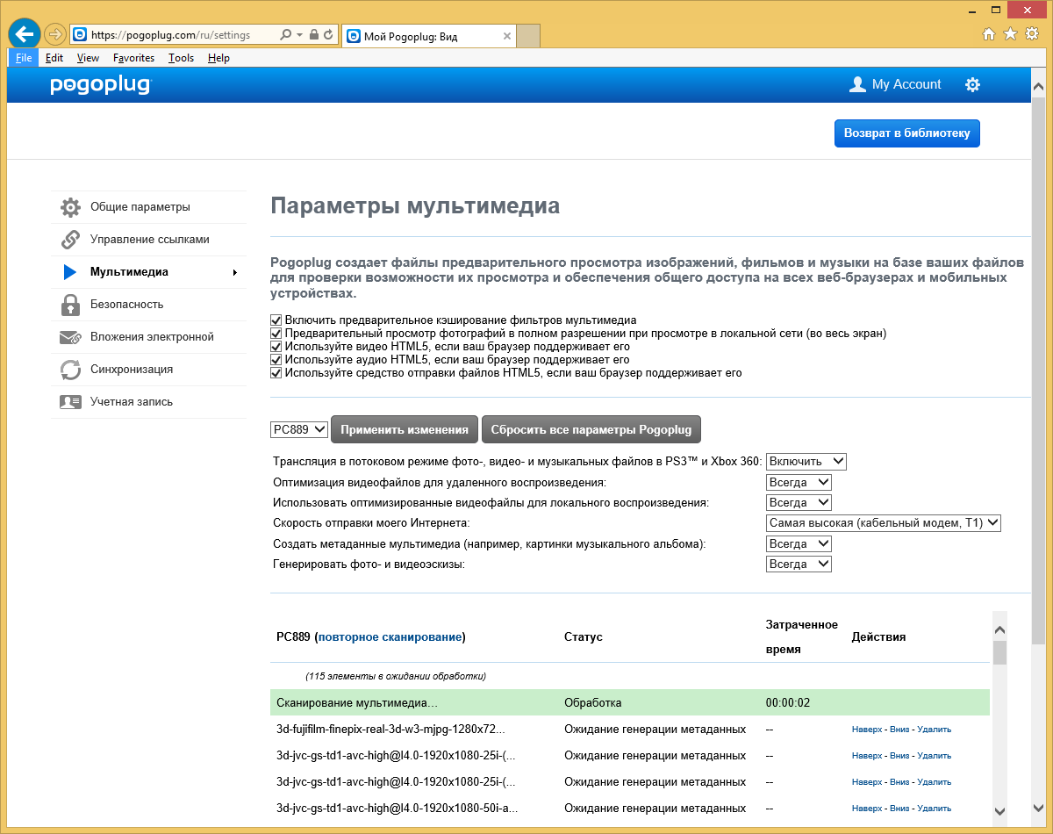Toggle full-resolution photo preview checkbox

276,334
